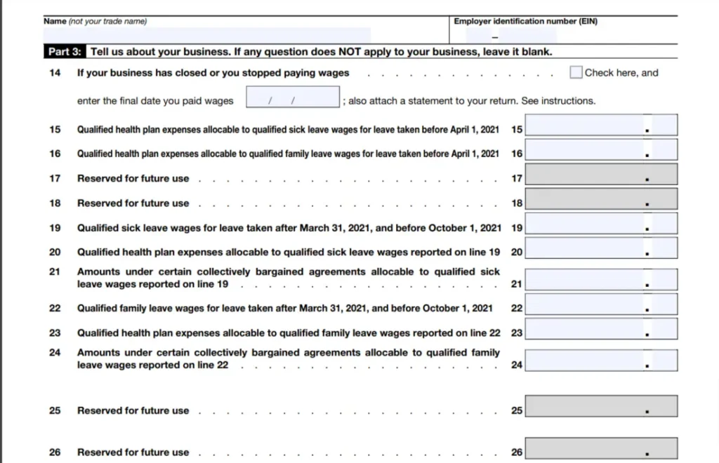719x463 pixels.
Task: Click 'Reserved for future use' on line 25
Action: coord(133,411)
